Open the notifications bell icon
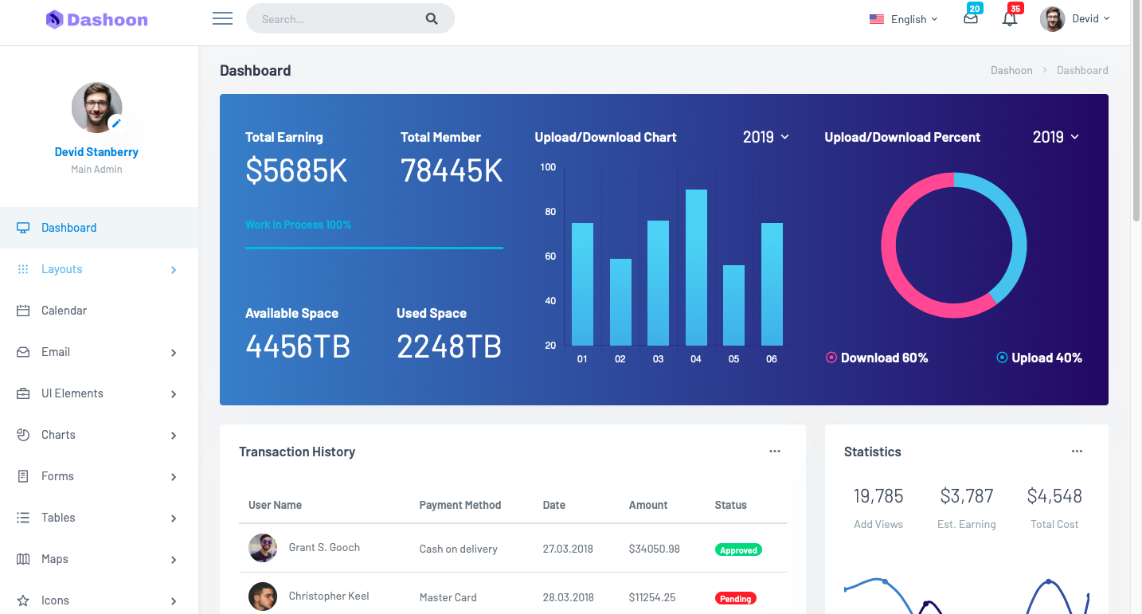 pyautogui.click(x=1010, y=19)
